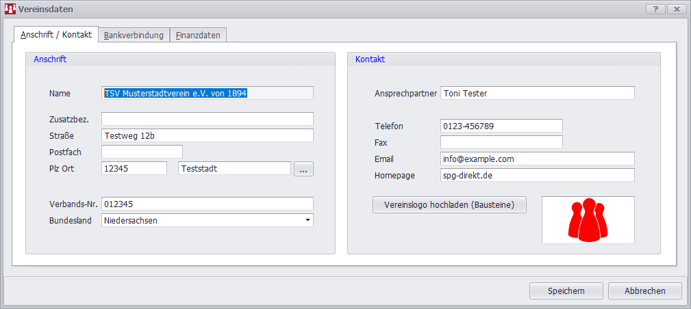The height and width of the screenshot is (309, 691).
Task: Focus the Email field info@example.com
Action: pos(537,159)
